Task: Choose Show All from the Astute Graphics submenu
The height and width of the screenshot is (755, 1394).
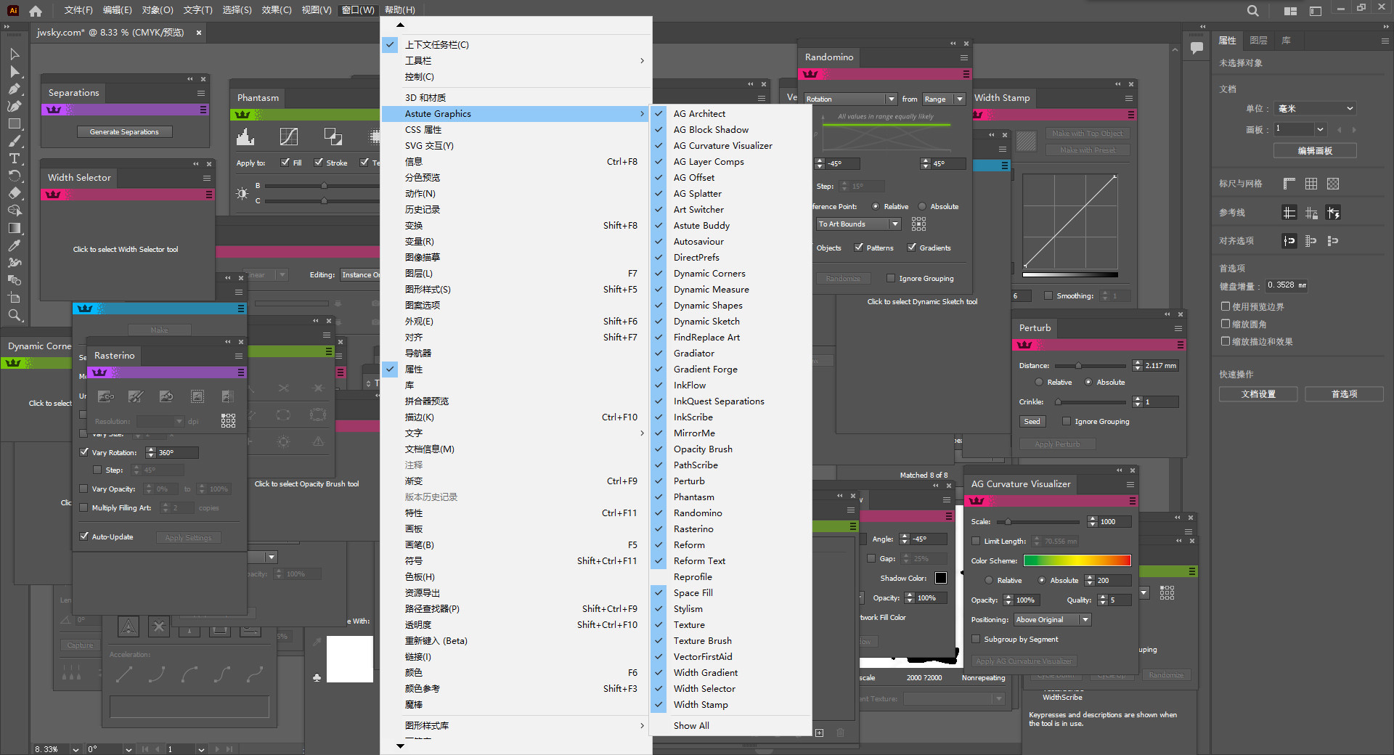Action: [691, 725]
